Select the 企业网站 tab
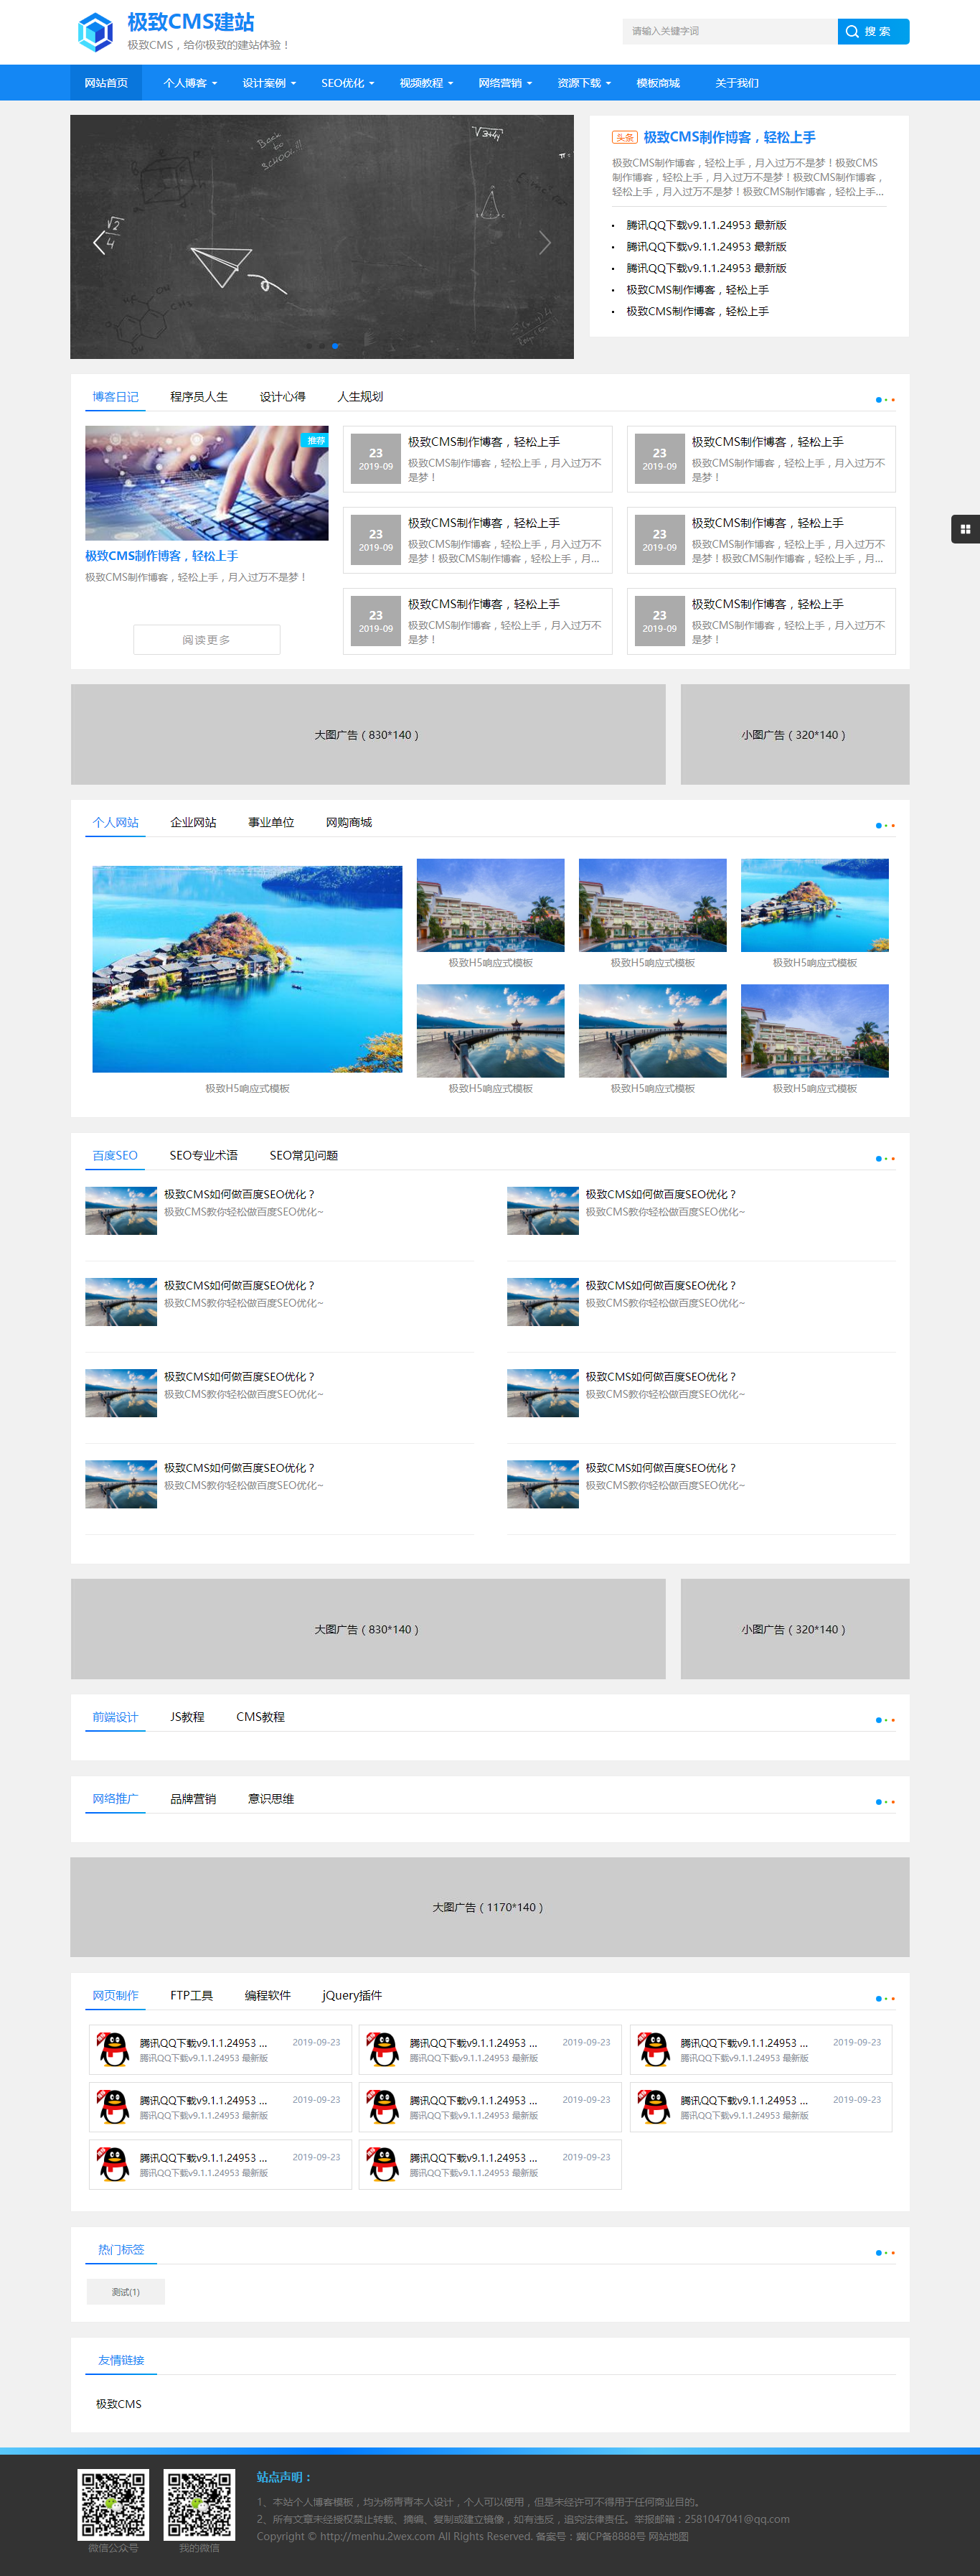The image size is (980, 2576). pos(193,822)
